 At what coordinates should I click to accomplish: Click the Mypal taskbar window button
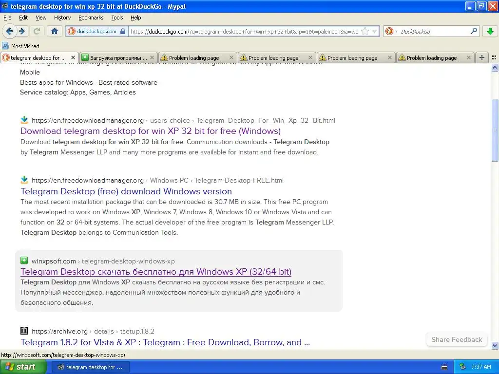[x=90, y=367]
